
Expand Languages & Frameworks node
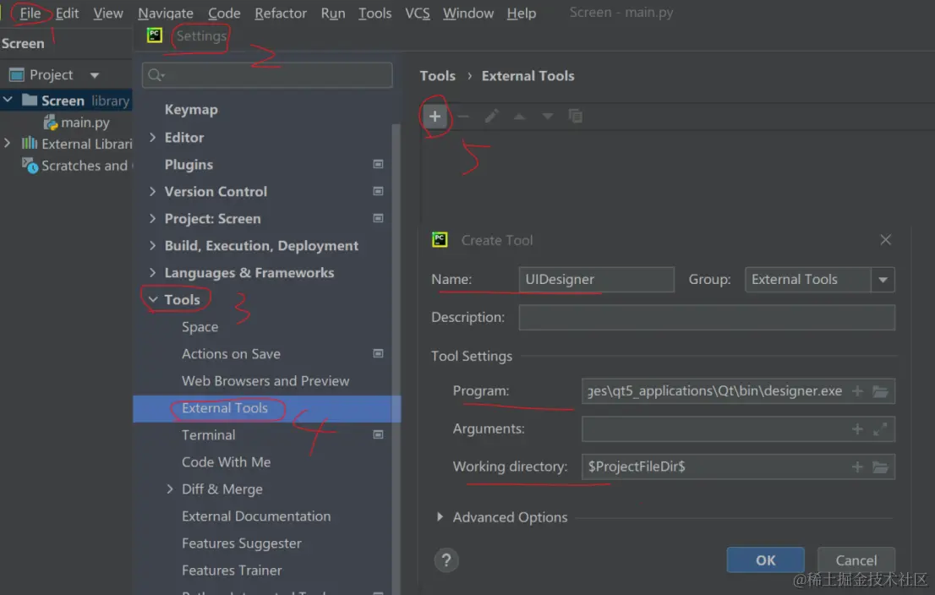click(153, 272)
